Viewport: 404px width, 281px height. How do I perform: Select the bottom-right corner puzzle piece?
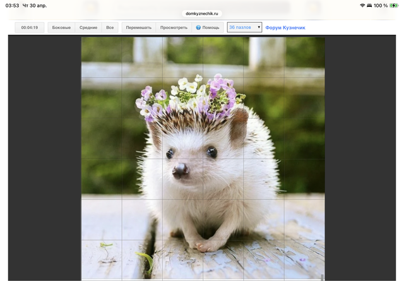point(304,260)
